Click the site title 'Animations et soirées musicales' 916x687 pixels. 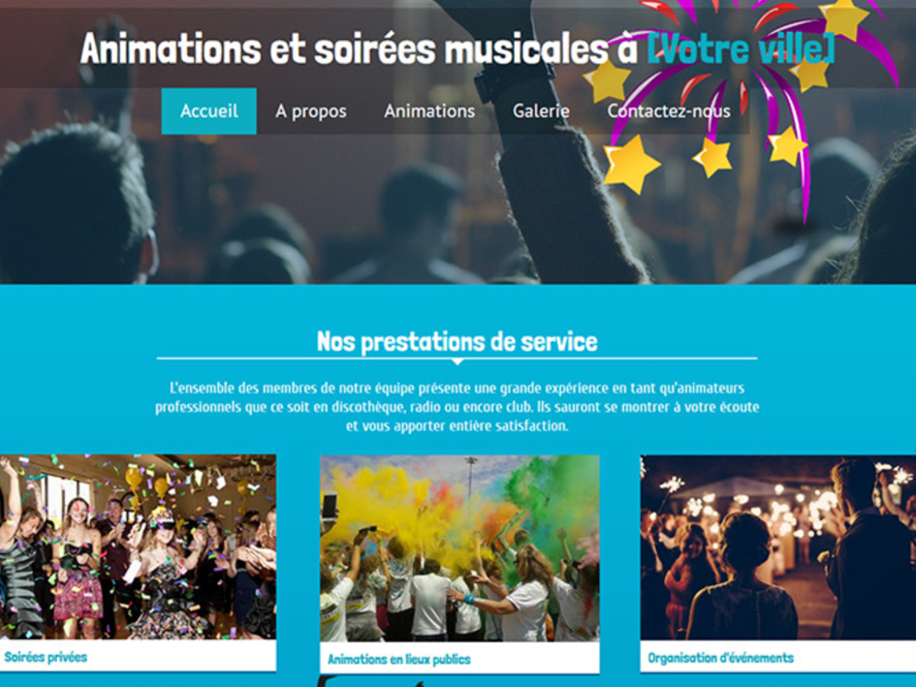[x=345, y=48]
